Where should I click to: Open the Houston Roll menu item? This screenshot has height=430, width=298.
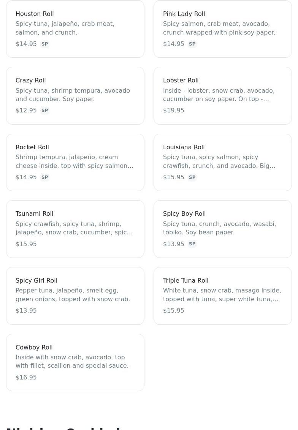pyautogui.click(x=75, y=29)
